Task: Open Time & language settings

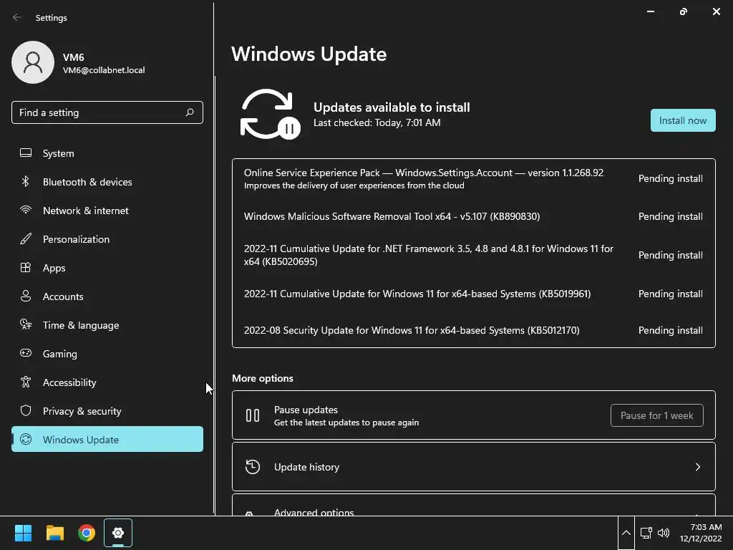Action: coord(107,324)
